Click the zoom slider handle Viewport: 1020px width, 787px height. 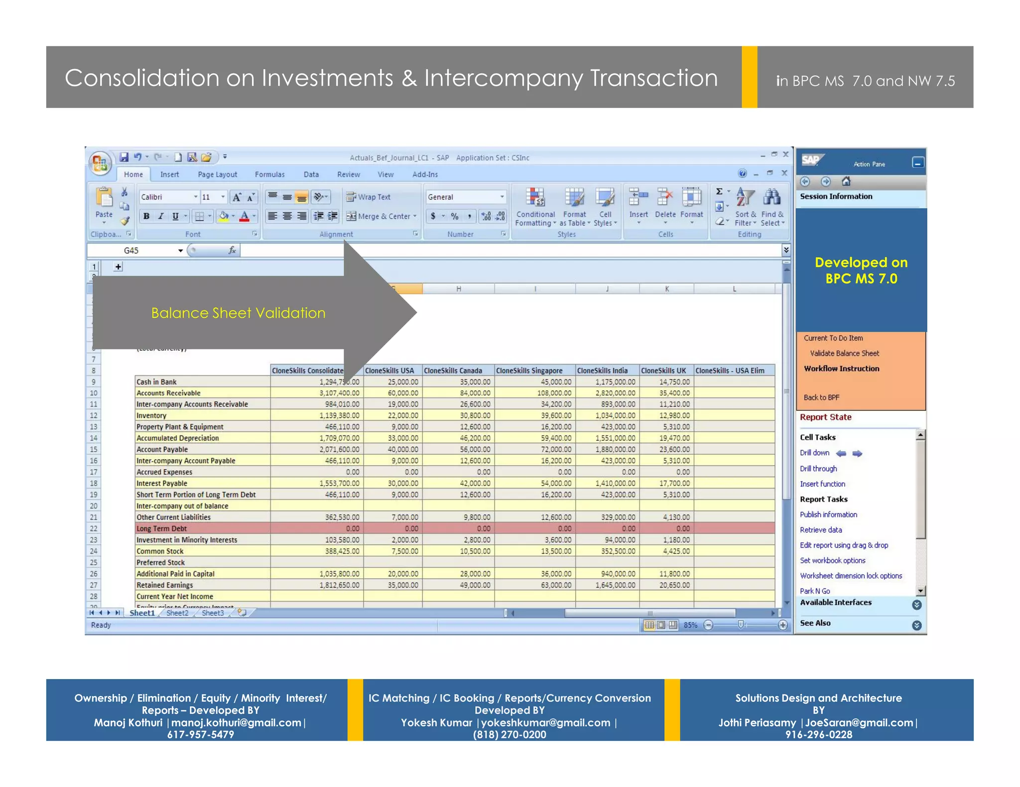741,625
